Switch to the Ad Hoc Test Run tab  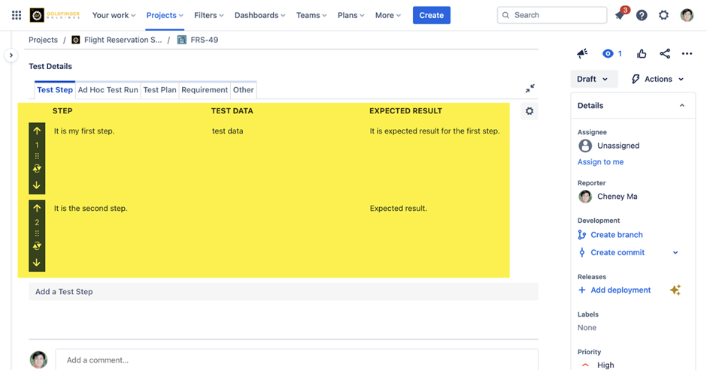108,90
